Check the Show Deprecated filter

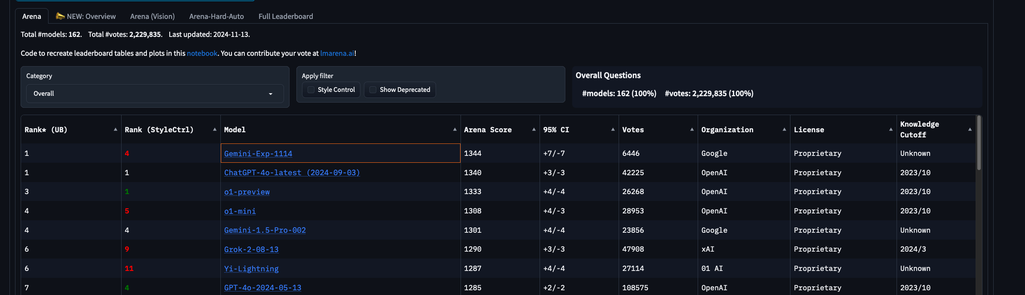(x=373, y=90)
